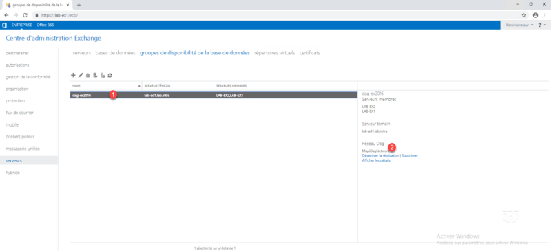Click Désactiver la réplication link
Viewport: 551px width, 251px height.
pos(381,155)
